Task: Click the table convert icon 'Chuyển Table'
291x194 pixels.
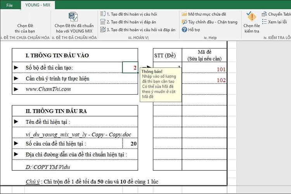Action: (264, 14)
